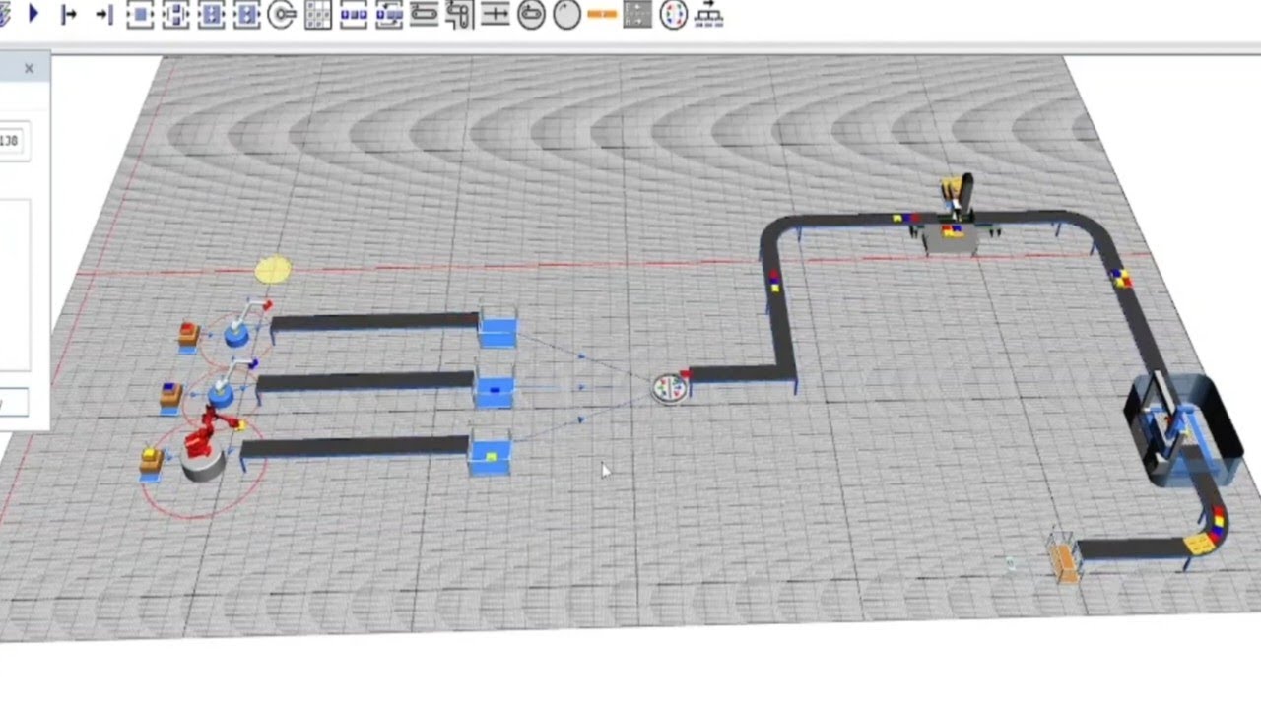Select the gray Two-Lane Track tool icon
Image resolution: width=1261 pixels, height=709 pixels.
(637, 14)
